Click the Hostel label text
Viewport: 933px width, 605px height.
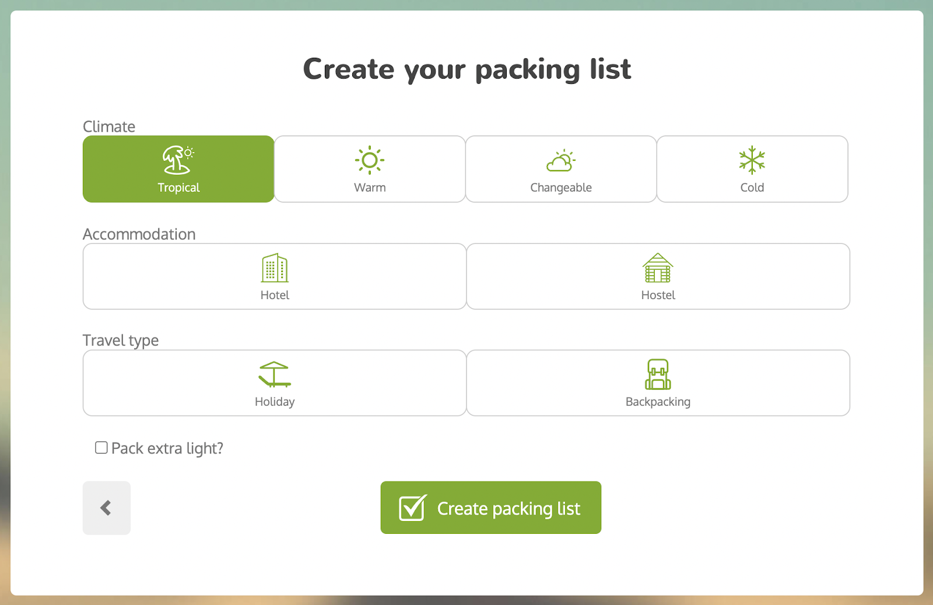[658, 296]
